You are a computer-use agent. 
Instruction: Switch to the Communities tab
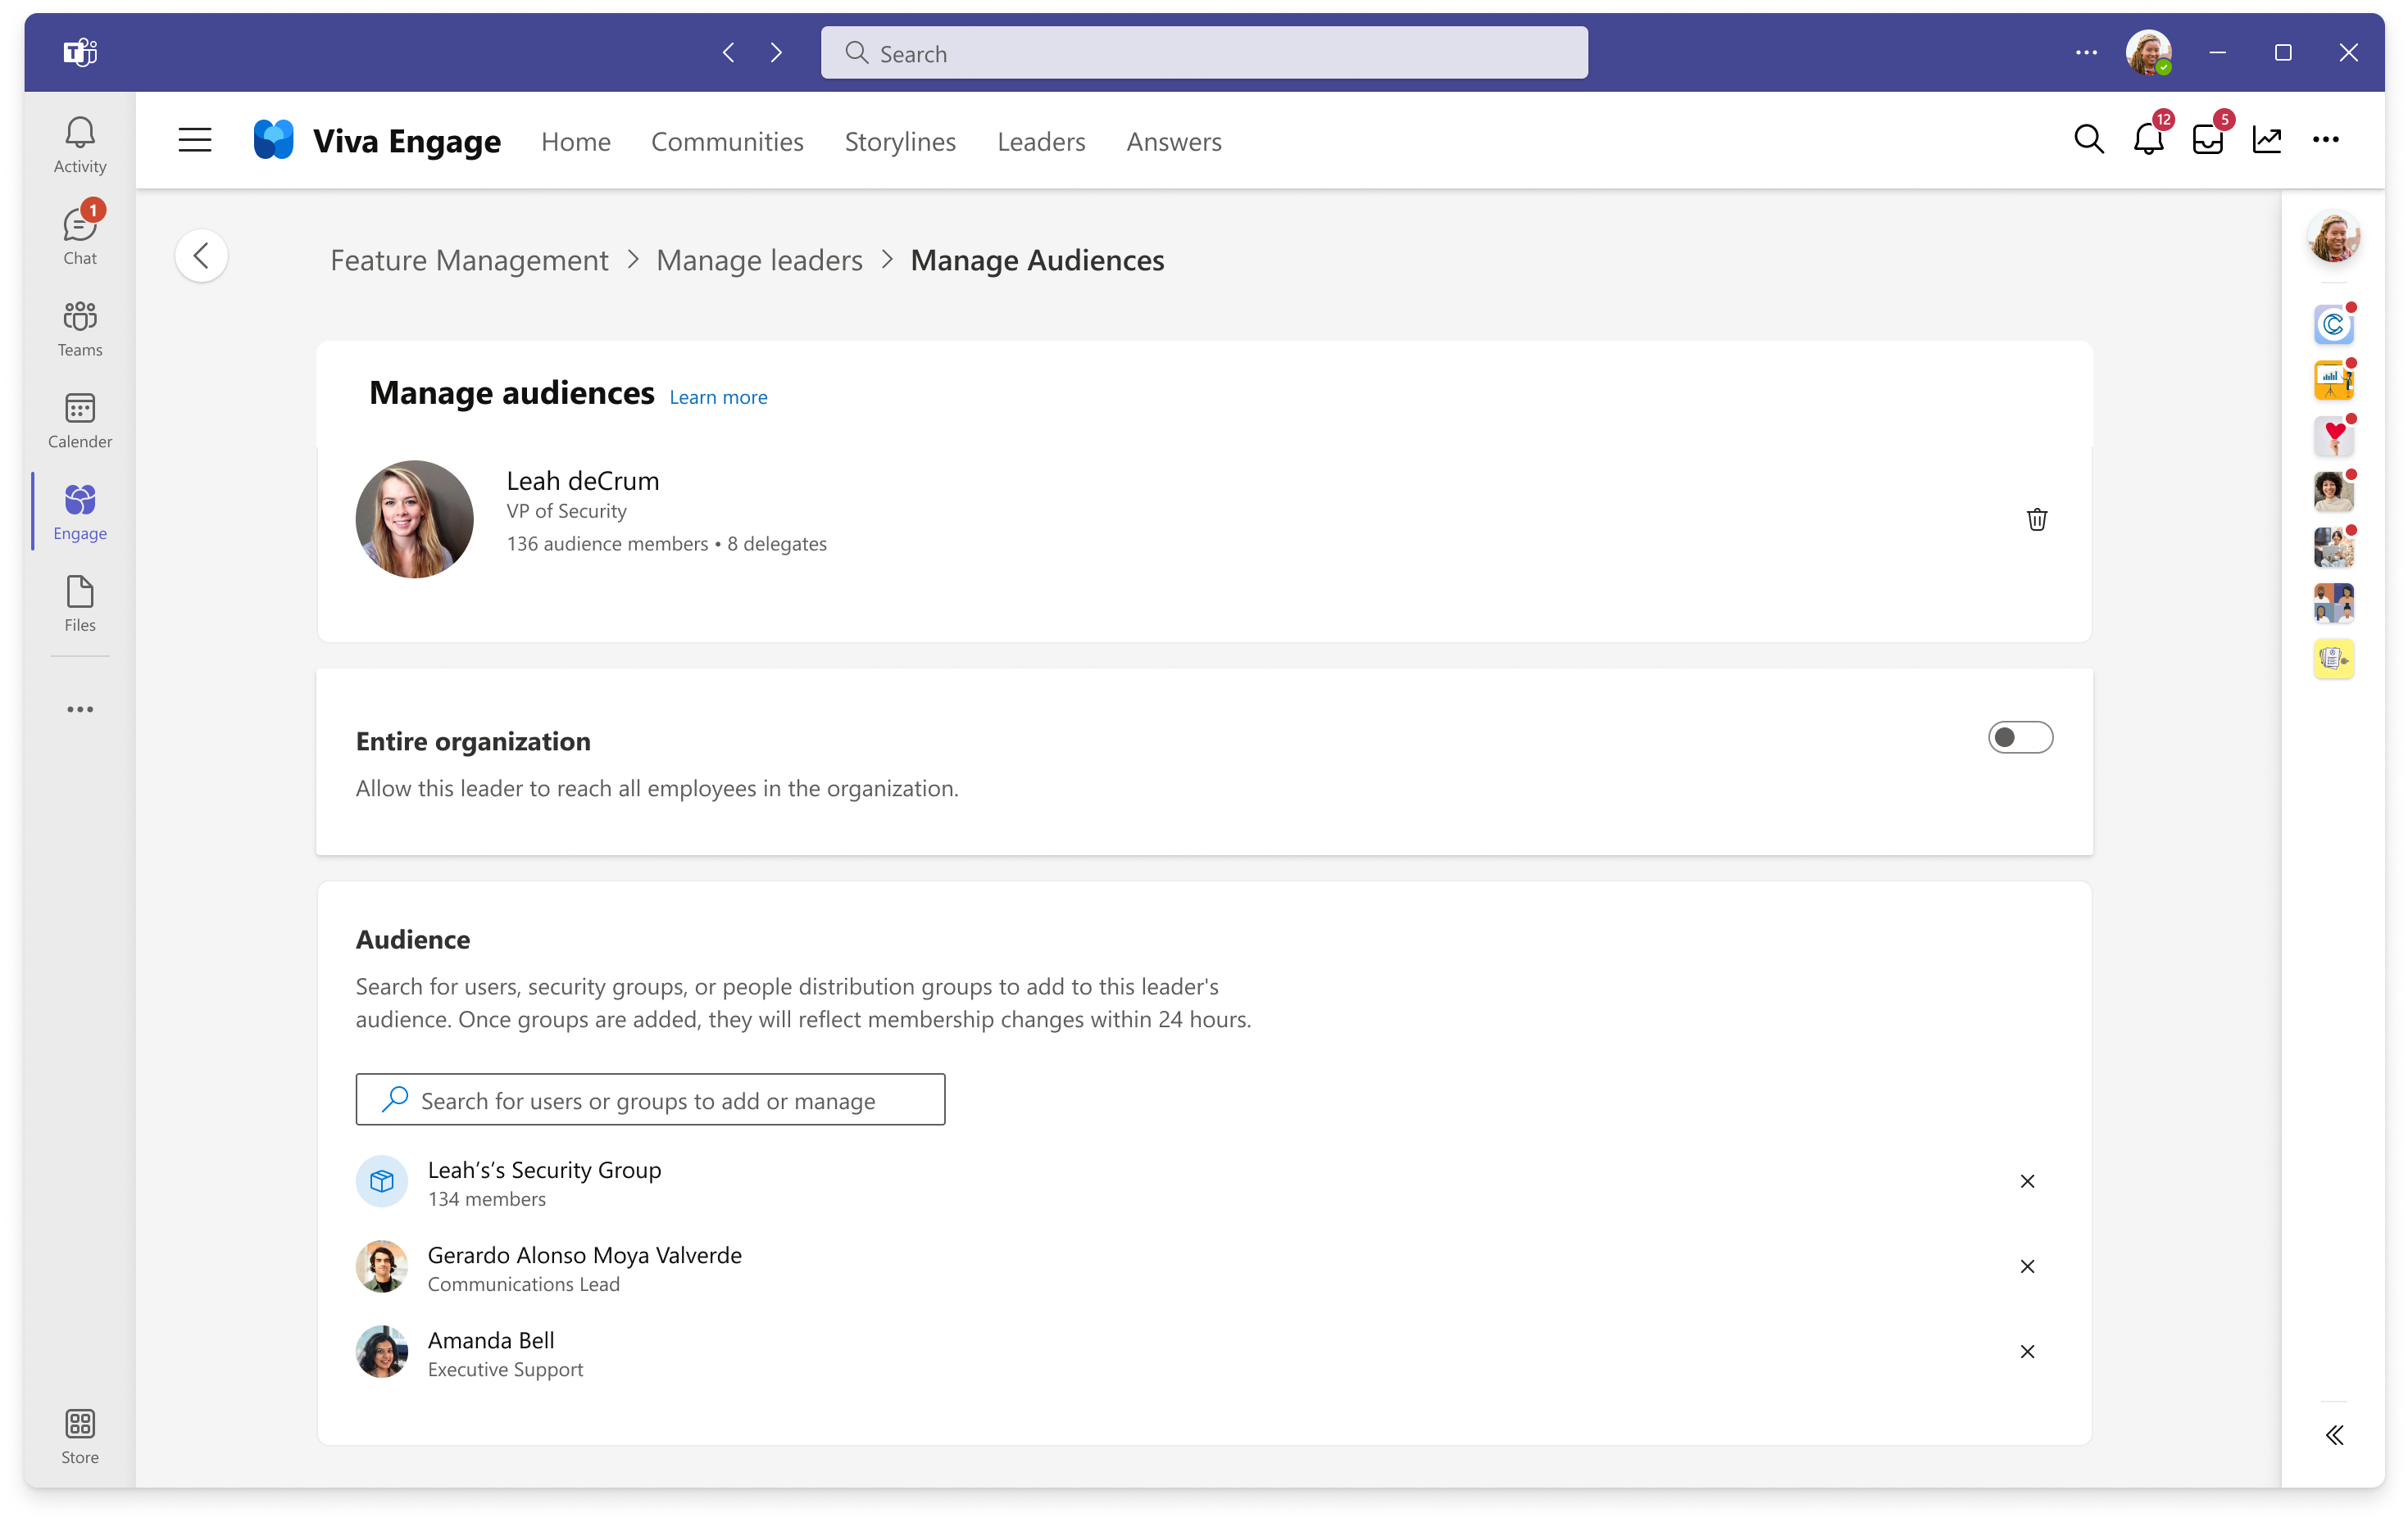(x=727, y=141)
